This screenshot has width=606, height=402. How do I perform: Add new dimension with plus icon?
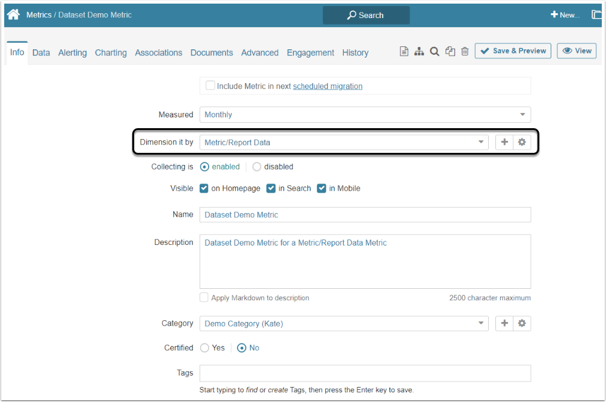pyautogui.click(x=504, y=142)
